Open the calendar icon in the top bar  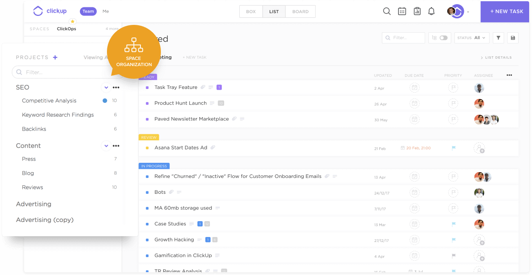click(x=402, y=11)
